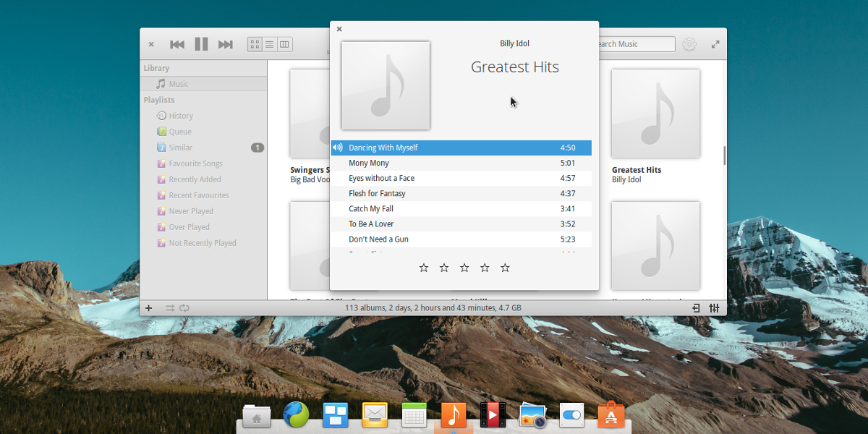Rate the album one star
This screenshot has width=868, height=434.
[x=424, y=268]
